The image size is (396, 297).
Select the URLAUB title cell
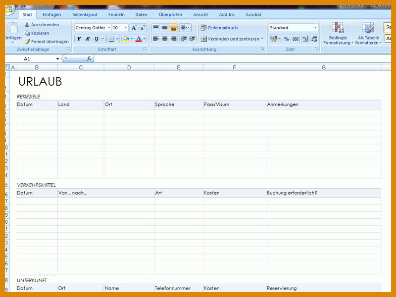pos(40,82)
